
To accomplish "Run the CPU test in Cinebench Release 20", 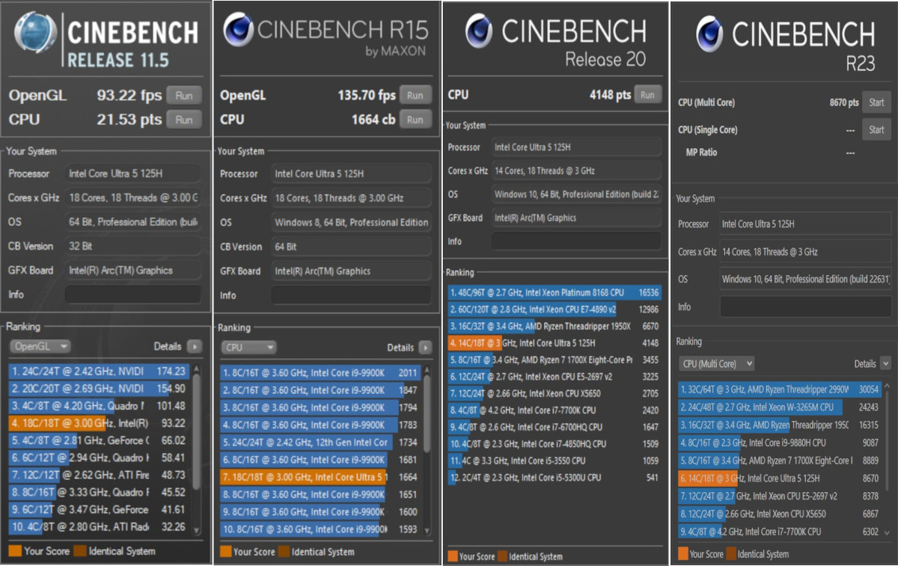I will 647,95.
